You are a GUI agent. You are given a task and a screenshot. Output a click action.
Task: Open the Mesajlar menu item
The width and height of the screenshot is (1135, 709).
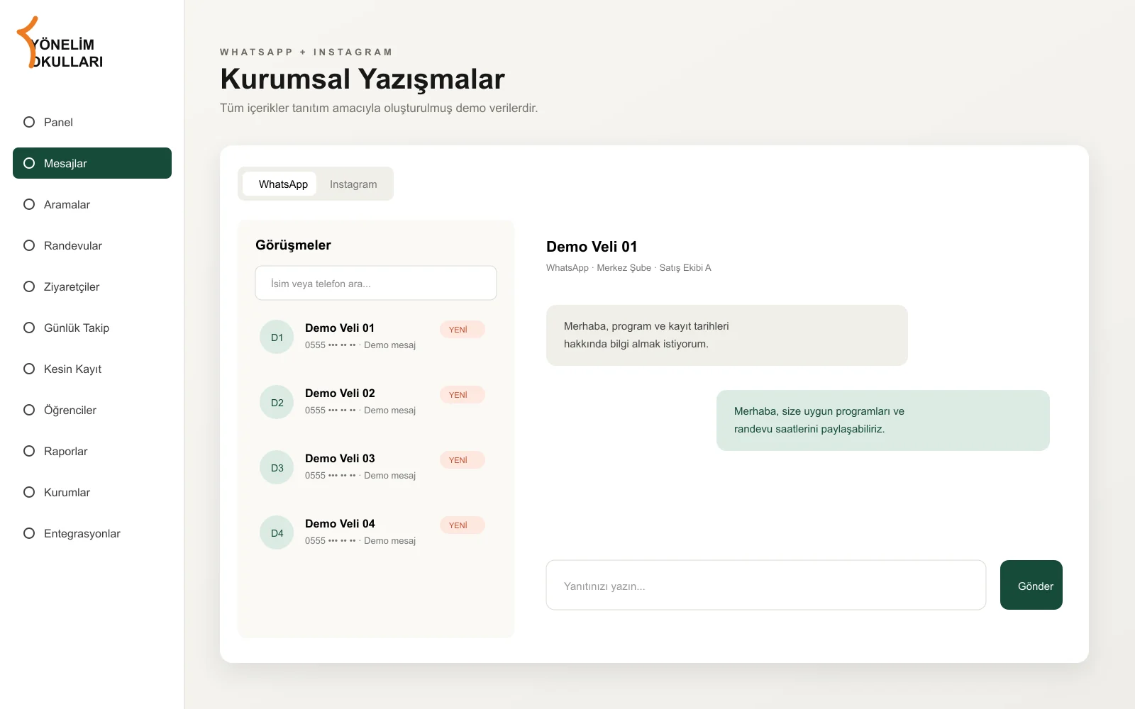tap(92, 163)
